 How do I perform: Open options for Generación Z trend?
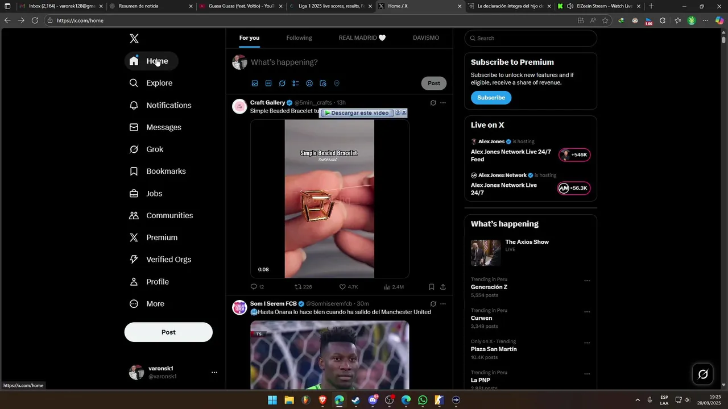coord(587,281)
